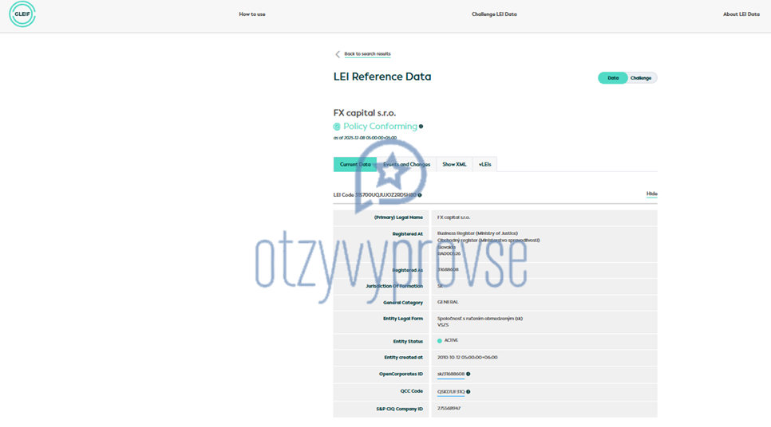Viewport: 771px width, 427px height.
Task: Click 'Business Register (Ministry of Justice)' text
Action: click(477, 233)
